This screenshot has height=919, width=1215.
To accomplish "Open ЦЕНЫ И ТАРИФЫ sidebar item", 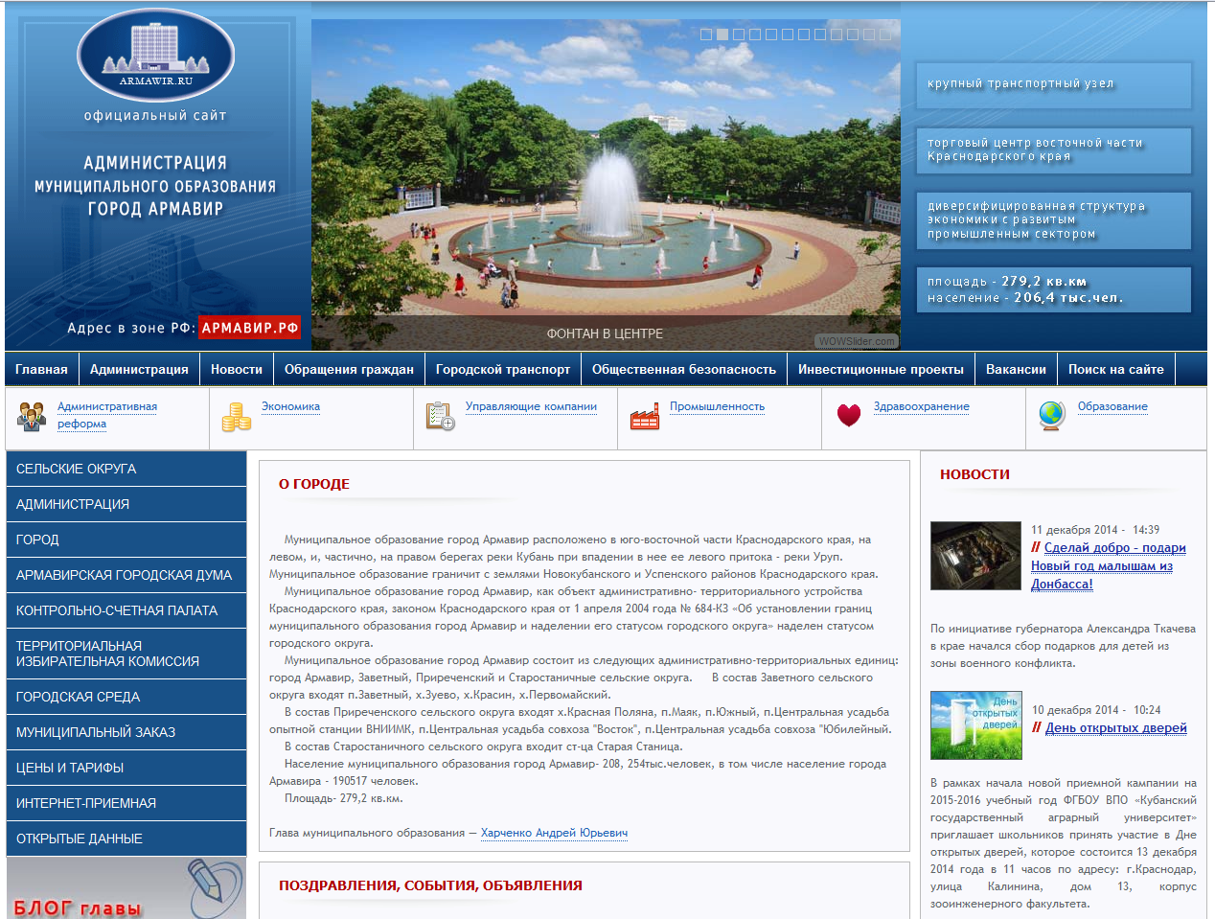I will click(126, 768).
